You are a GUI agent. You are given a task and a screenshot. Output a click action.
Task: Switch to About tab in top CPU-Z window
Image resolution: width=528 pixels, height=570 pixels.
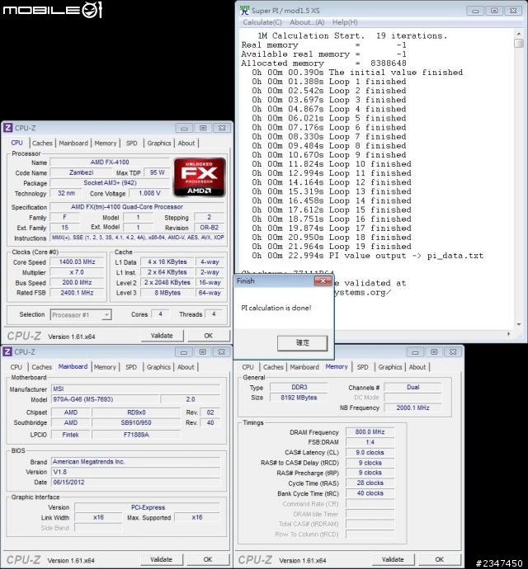(186, 143)
